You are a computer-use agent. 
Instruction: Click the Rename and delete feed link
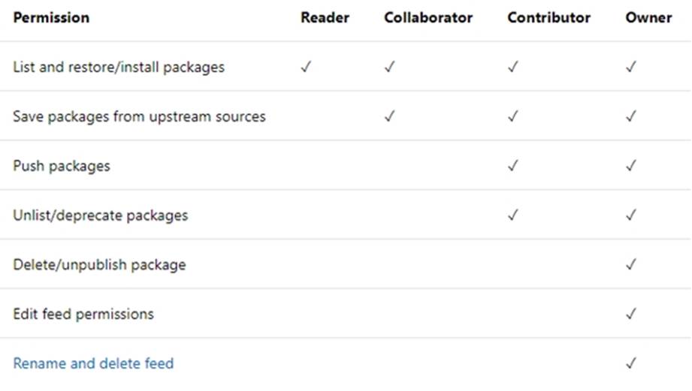click(93, 364)
